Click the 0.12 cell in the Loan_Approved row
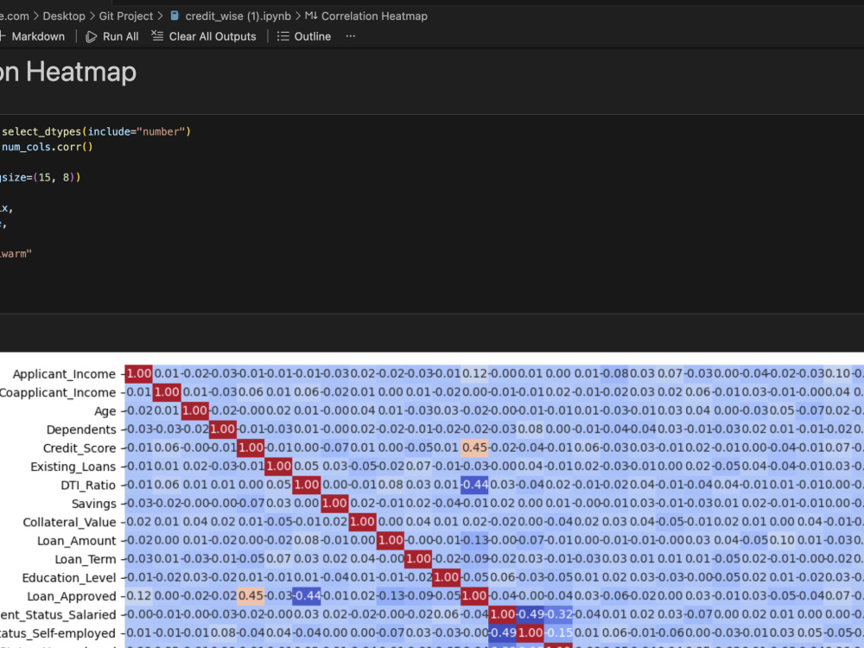 (139, 595)
